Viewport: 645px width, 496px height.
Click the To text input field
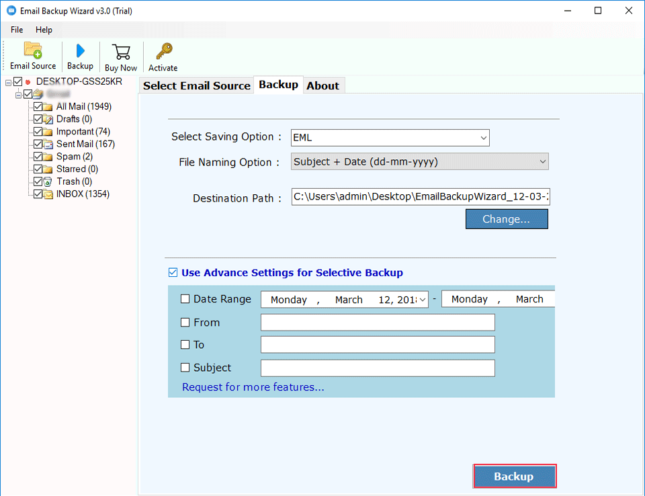(x=378, y=345)
